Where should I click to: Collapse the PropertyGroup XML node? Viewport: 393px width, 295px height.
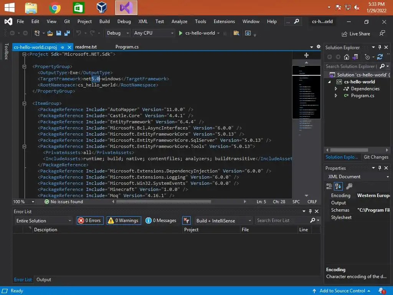[x=24, y=66]
